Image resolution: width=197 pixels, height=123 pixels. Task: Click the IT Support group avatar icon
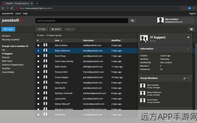click(x=144, y=39)
